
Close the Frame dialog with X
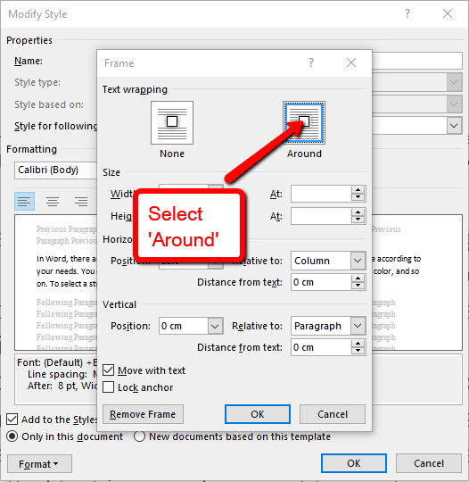pos(351,62)
